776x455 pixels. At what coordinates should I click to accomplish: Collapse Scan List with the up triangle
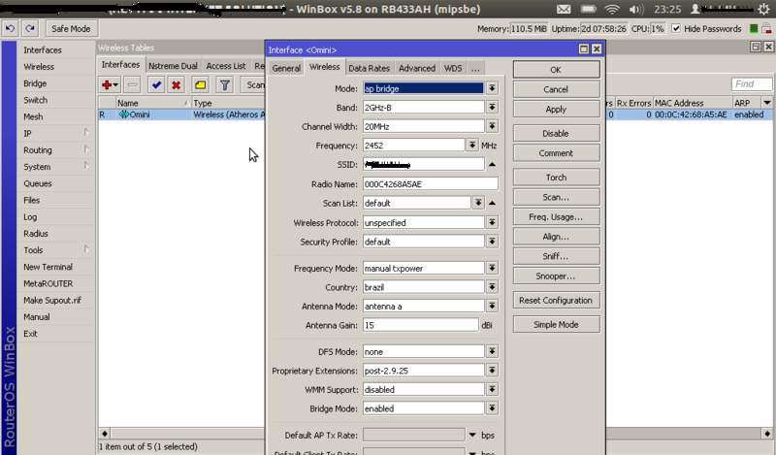(x=492, y=203)
